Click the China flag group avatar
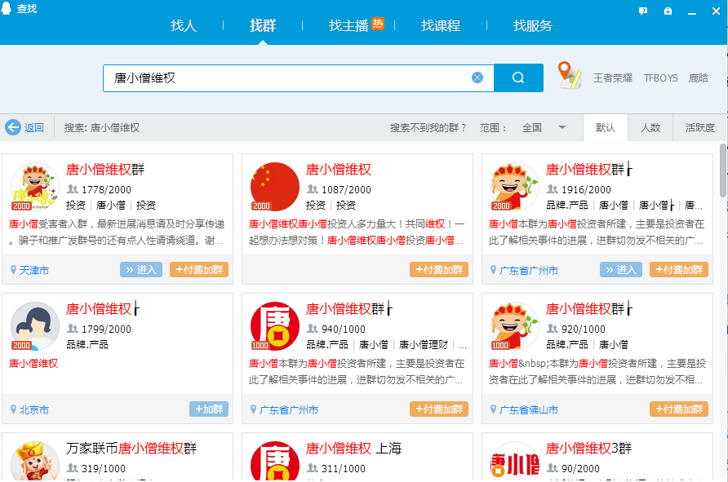The width and height of the screenshot is (728, 482). pos(274,187)
